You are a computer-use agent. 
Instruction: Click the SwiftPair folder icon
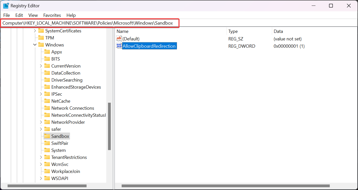click(x=47, y=143)
